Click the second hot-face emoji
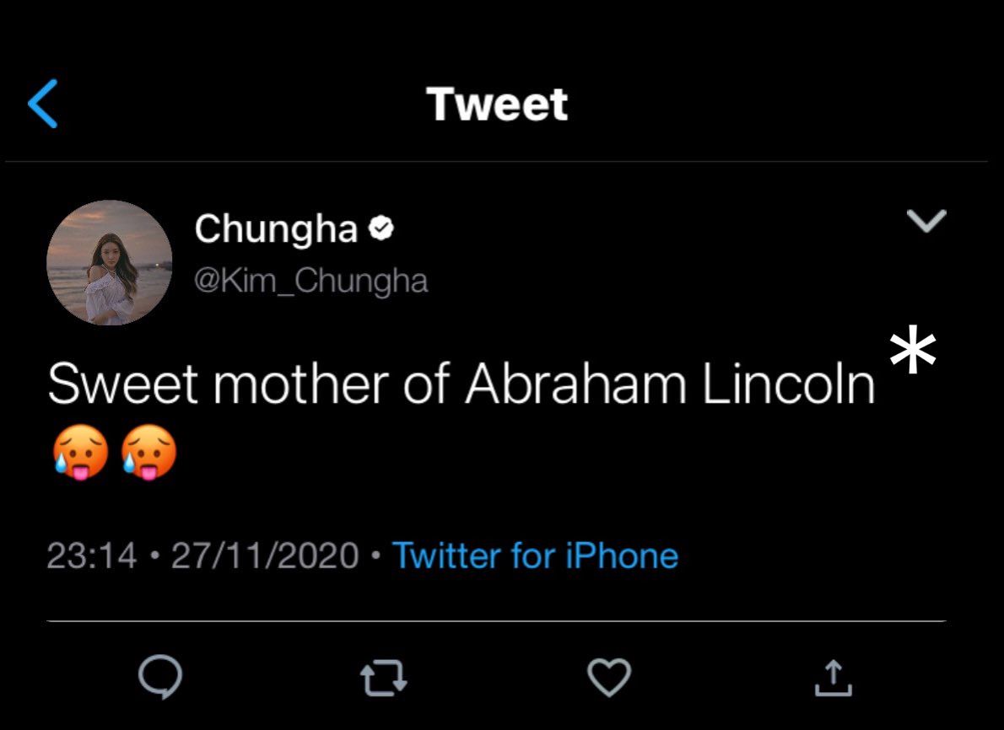The height and width of the screenshot is (730, 1004). coord(148,453)
